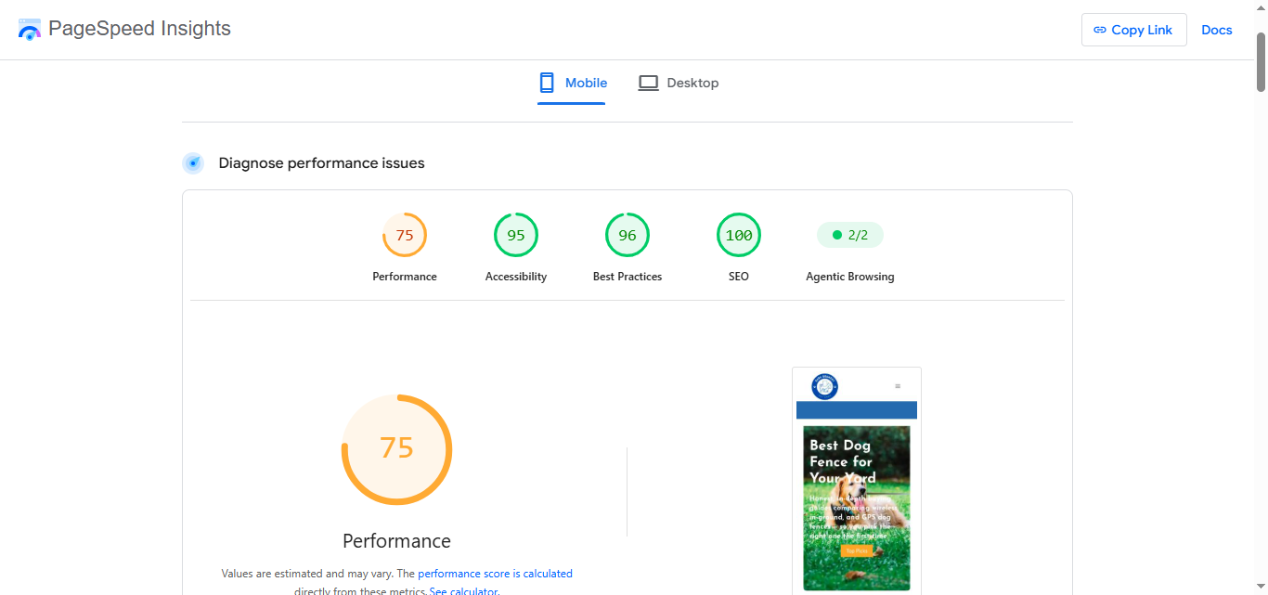Click the vertical page scrollbar

tap(1262, 62)
